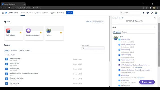Open Project Requirements feed link

click(x=127, y=60)
